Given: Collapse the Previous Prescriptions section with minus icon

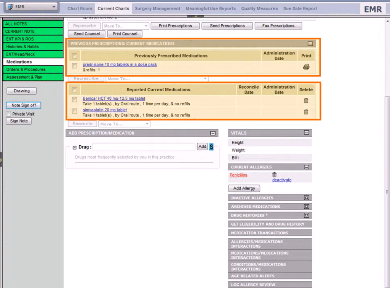Looking at the screenshot, I should (x=310, y=44).
